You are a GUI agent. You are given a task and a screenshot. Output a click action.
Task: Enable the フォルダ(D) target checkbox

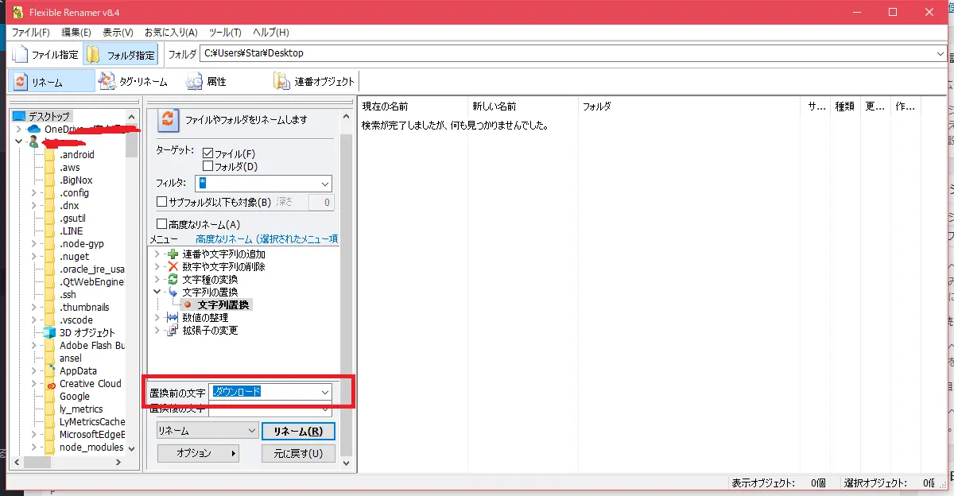point(208,166)
